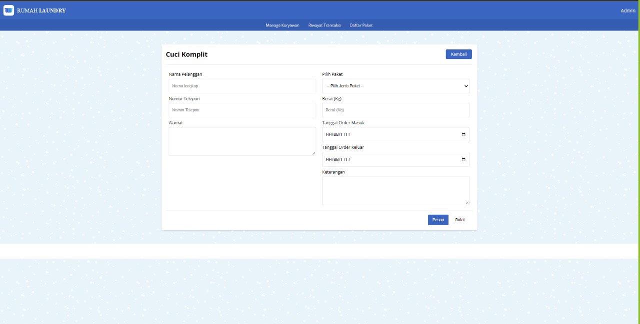The width and height of the screenshot is (640, 324).
Task: Click the Tanggal Order Keluar date field
Action: point(390,159)
